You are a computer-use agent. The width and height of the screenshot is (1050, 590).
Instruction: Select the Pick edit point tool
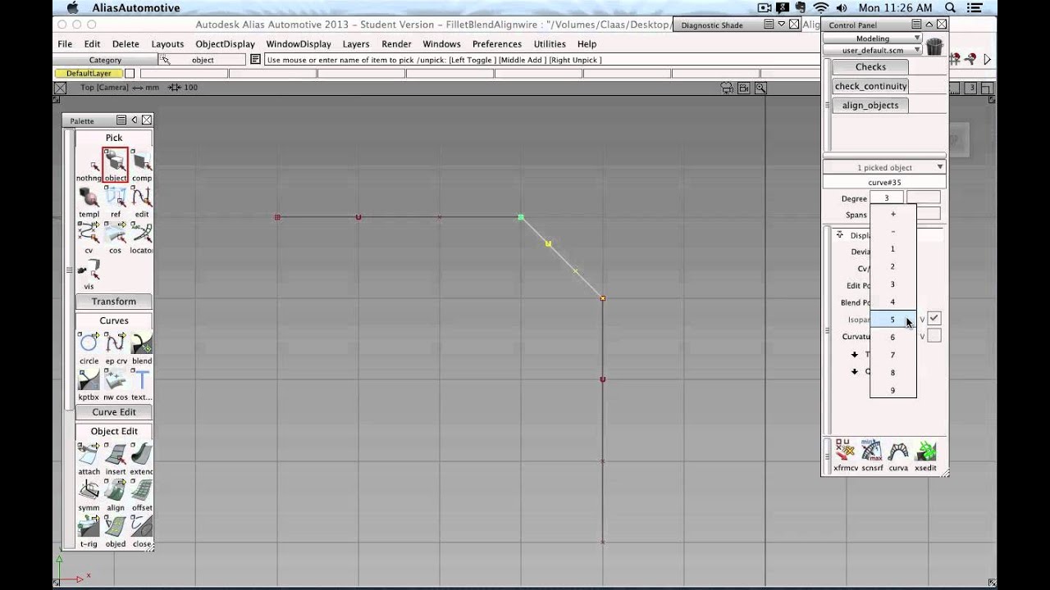click(x=141, y=201)
